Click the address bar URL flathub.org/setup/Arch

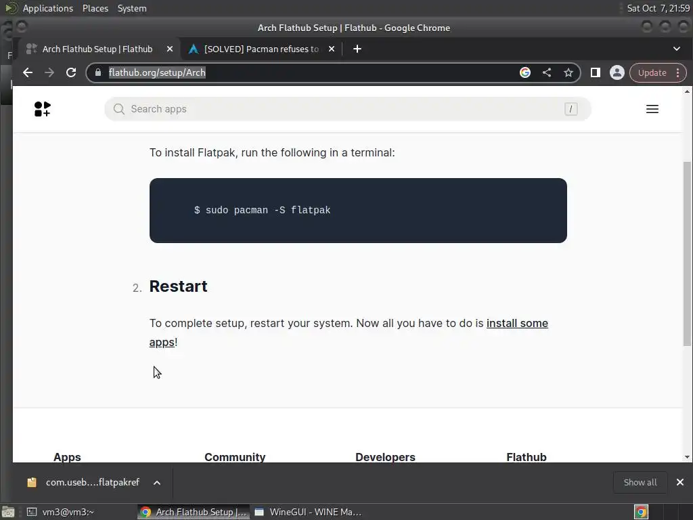pos(157,72)
